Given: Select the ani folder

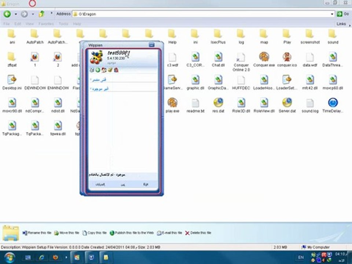Looking at the screenshot, I should click(x=12, y=36).
